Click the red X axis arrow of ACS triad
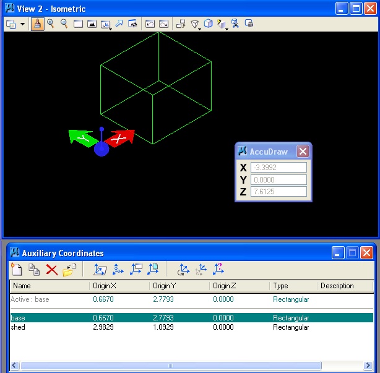The width and height of the screenshot is (380, 373). tap(121, 139)
